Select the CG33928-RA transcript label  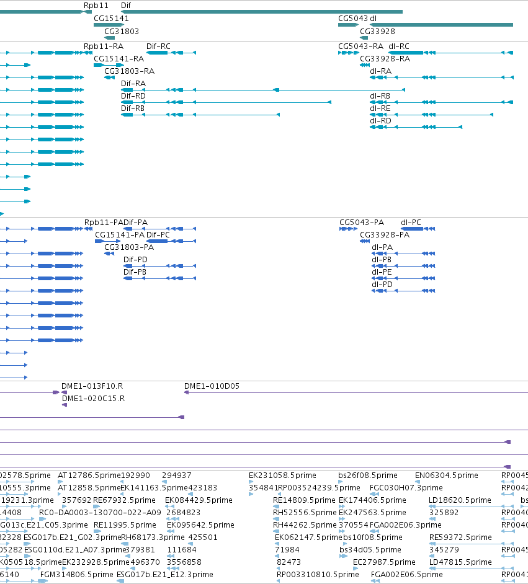(385, 58)
